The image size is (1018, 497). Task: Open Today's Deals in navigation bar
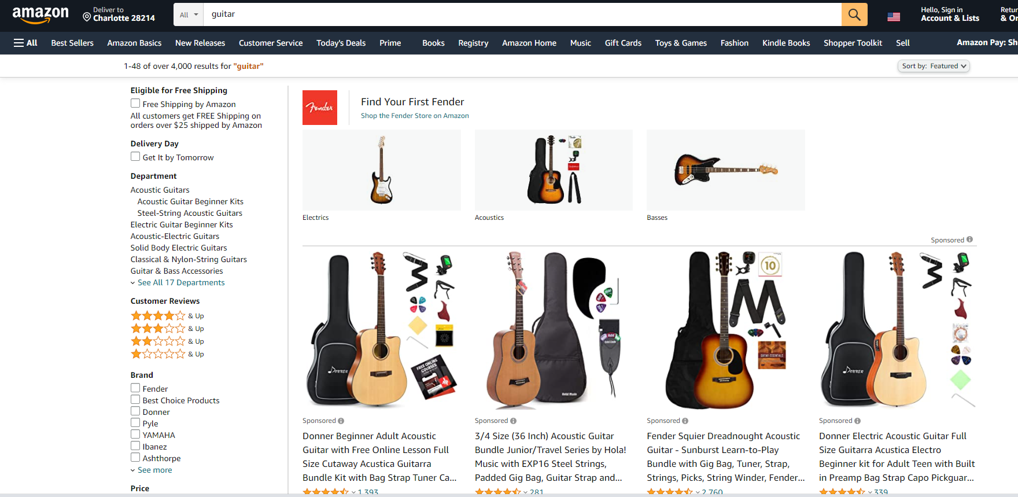coord(341,43)
